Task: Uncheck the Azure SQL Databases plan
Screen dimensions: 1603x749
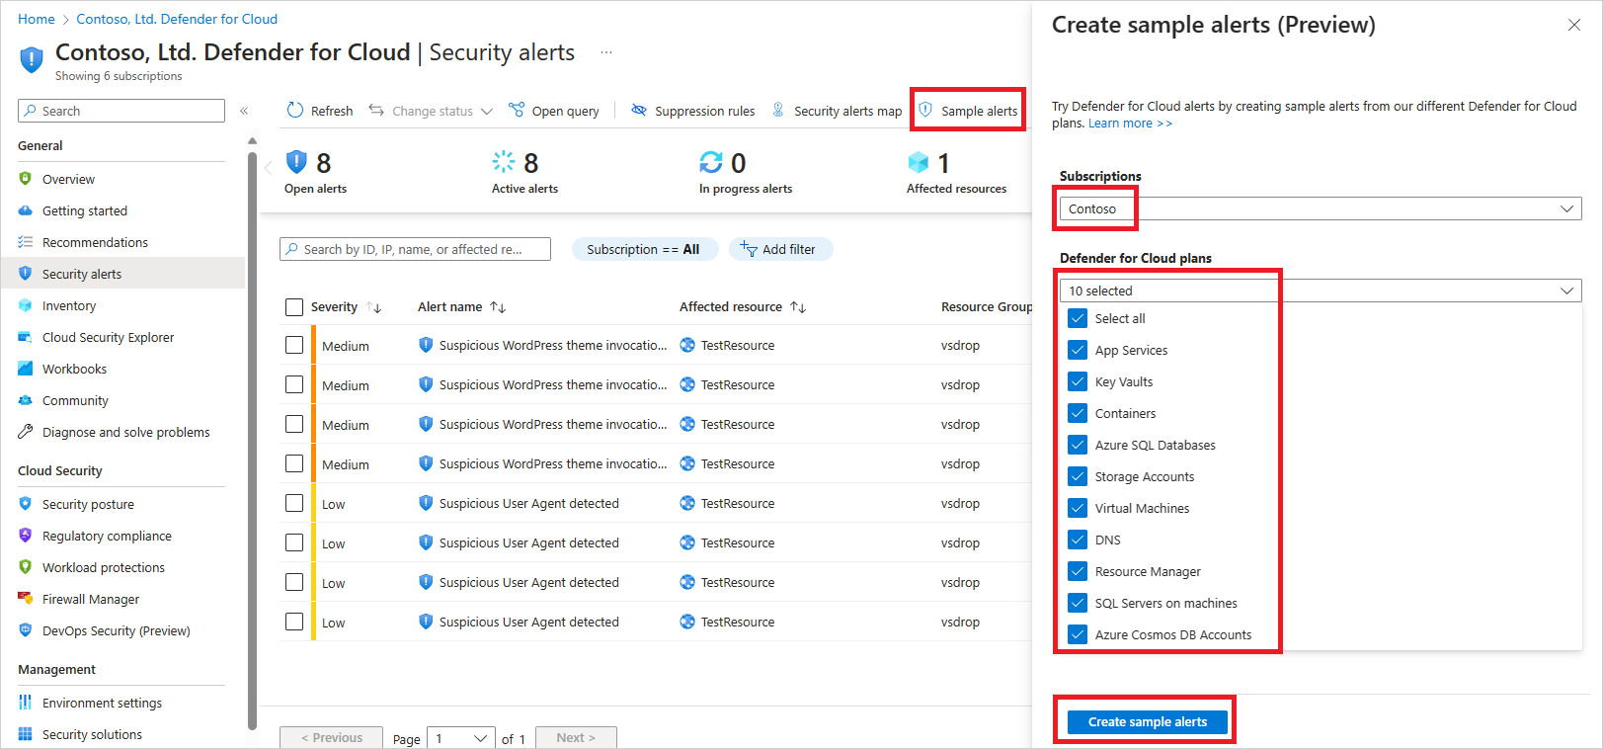Action: 1078,445
